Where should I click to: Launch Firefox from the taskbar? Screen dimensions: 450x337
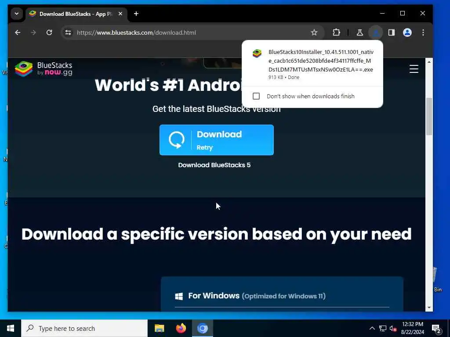coord(181,328)
